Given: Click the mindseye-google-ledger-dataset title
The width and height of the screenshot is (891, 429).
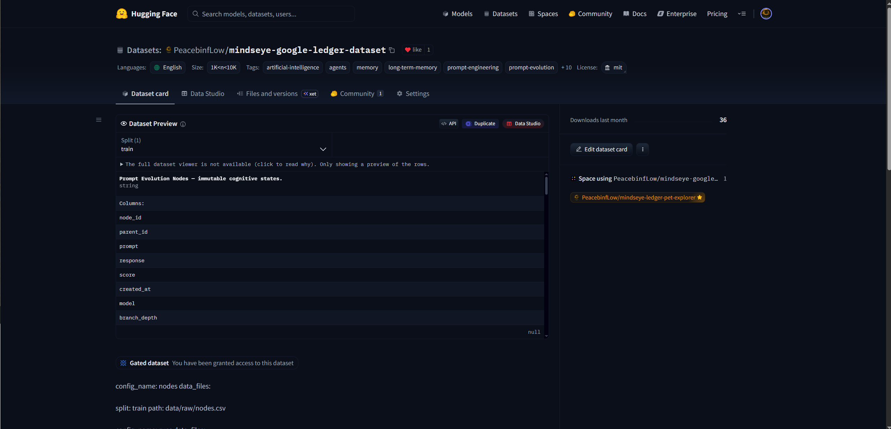Looking at the screenshot, I should [x=307, y=50].
